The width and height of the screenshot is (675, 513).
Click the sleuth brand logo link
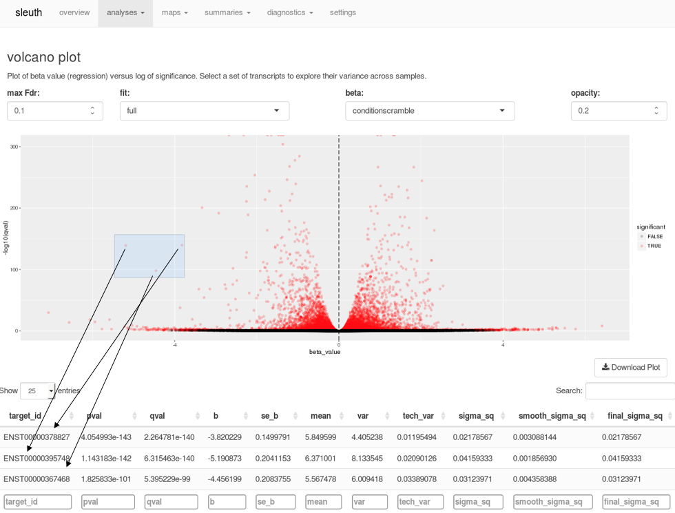point(28,12)
